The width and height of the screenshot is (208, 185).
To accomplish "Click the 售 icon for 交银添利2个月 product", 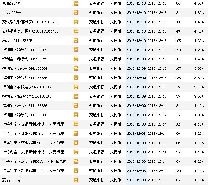I will coord(76,143).
